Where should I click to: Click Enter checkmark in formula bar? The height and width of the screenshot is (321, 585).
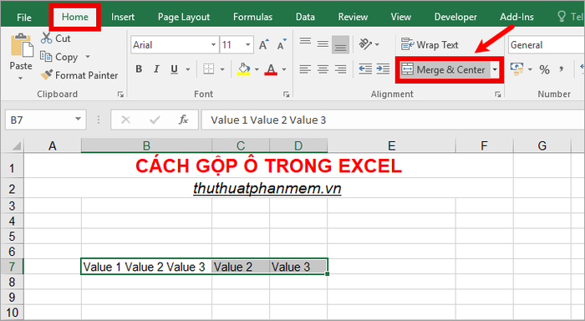[x=155, y=120]
